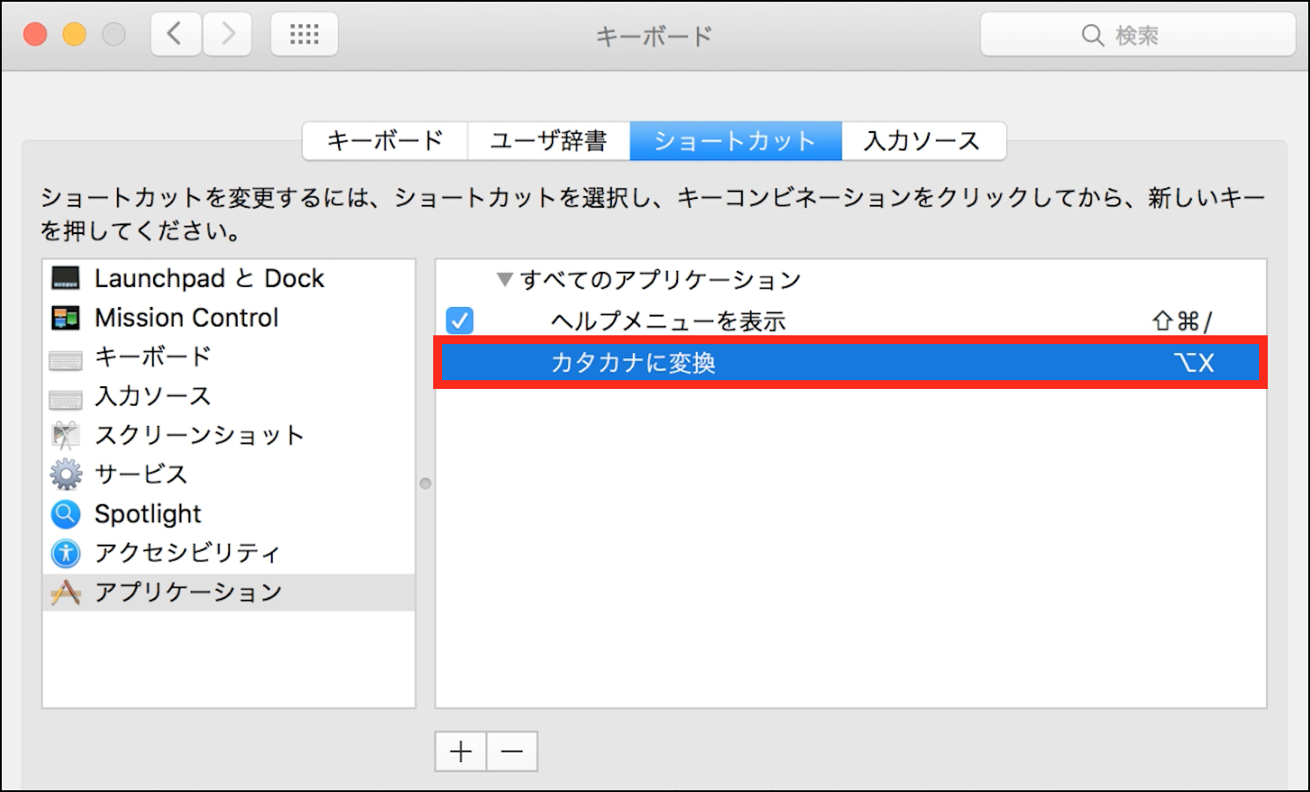Click the アクセシビリティ icon in sidebar
Viewport: 1310px width, 792px height.
coord(66,553)
